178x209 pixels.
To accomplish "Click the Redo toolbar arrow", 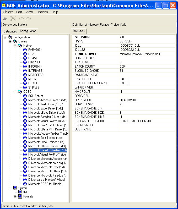I will tap(28, 18).
